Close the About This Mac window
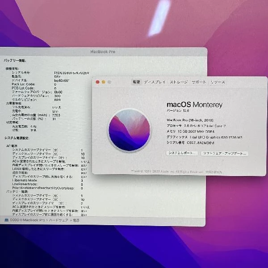Image resolution: width=268 pixels, height=268 pixels. point(97,82)
